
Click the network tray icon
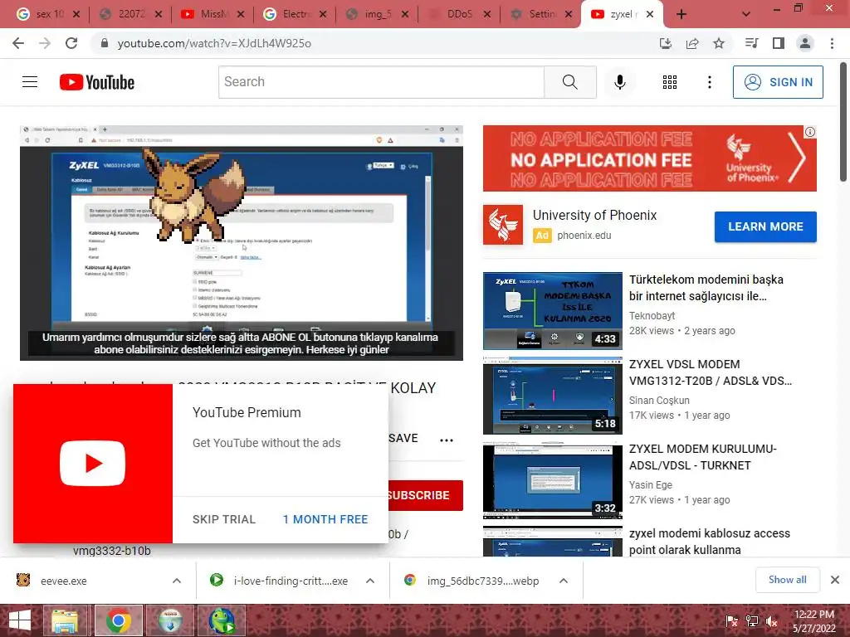coord(752,620)
